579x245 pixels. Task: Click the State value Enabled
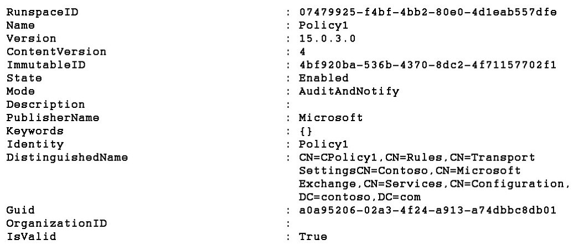pyautogui.click(x=323, y=78)
